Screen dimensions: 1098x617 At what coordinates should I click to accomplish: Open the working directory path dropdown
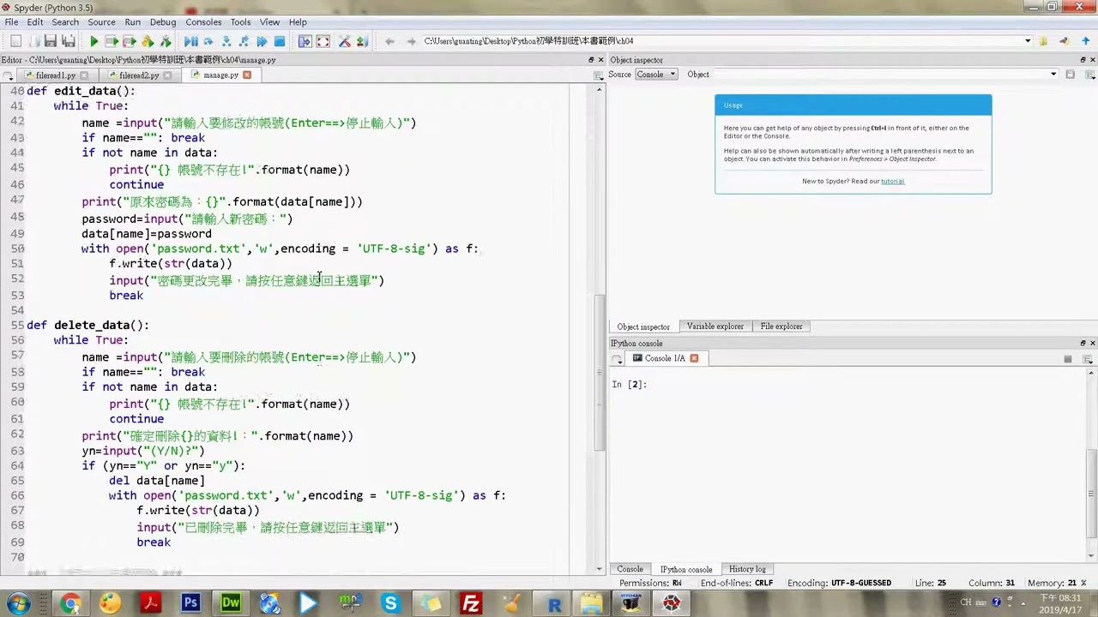click(1028, 41)
